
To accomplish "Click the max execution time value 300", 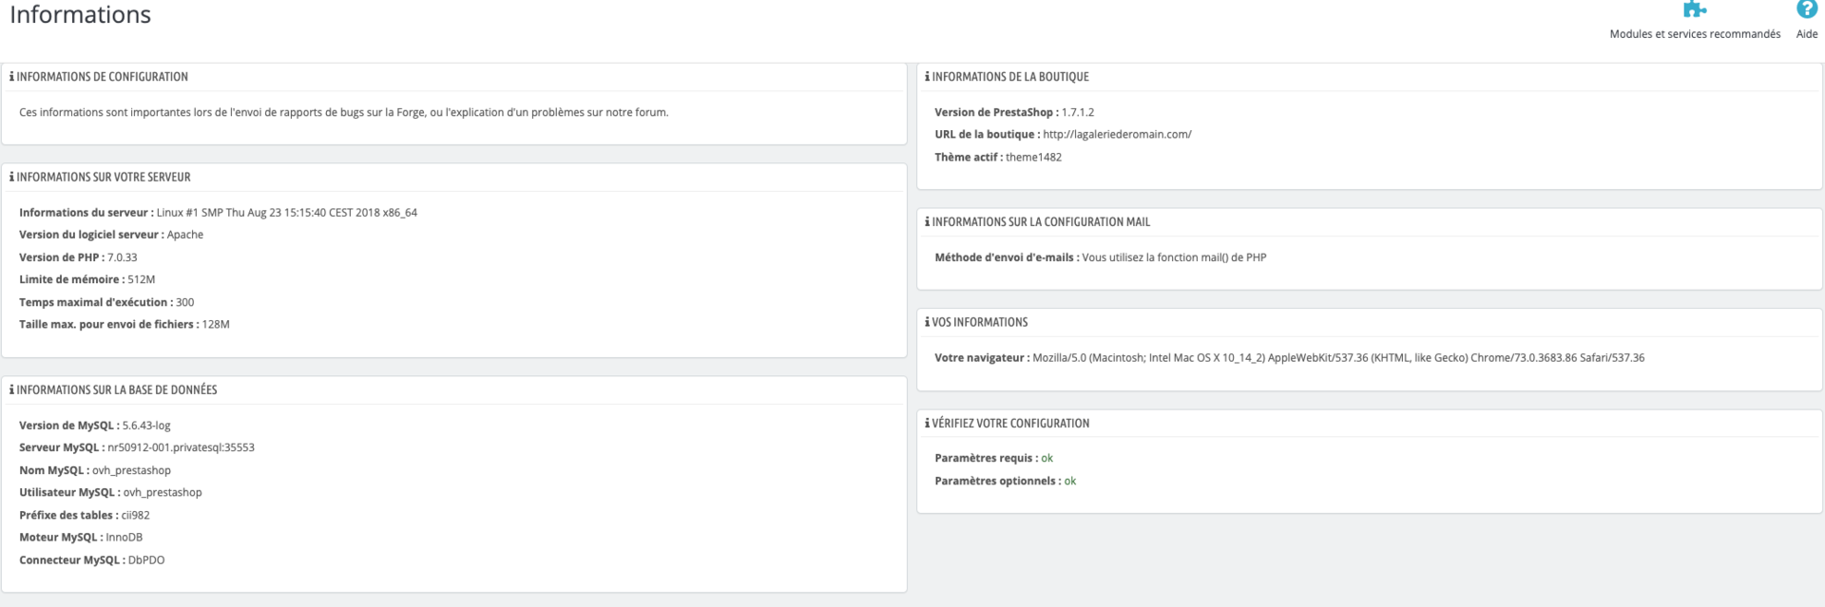I will click(x=185, y=302).
